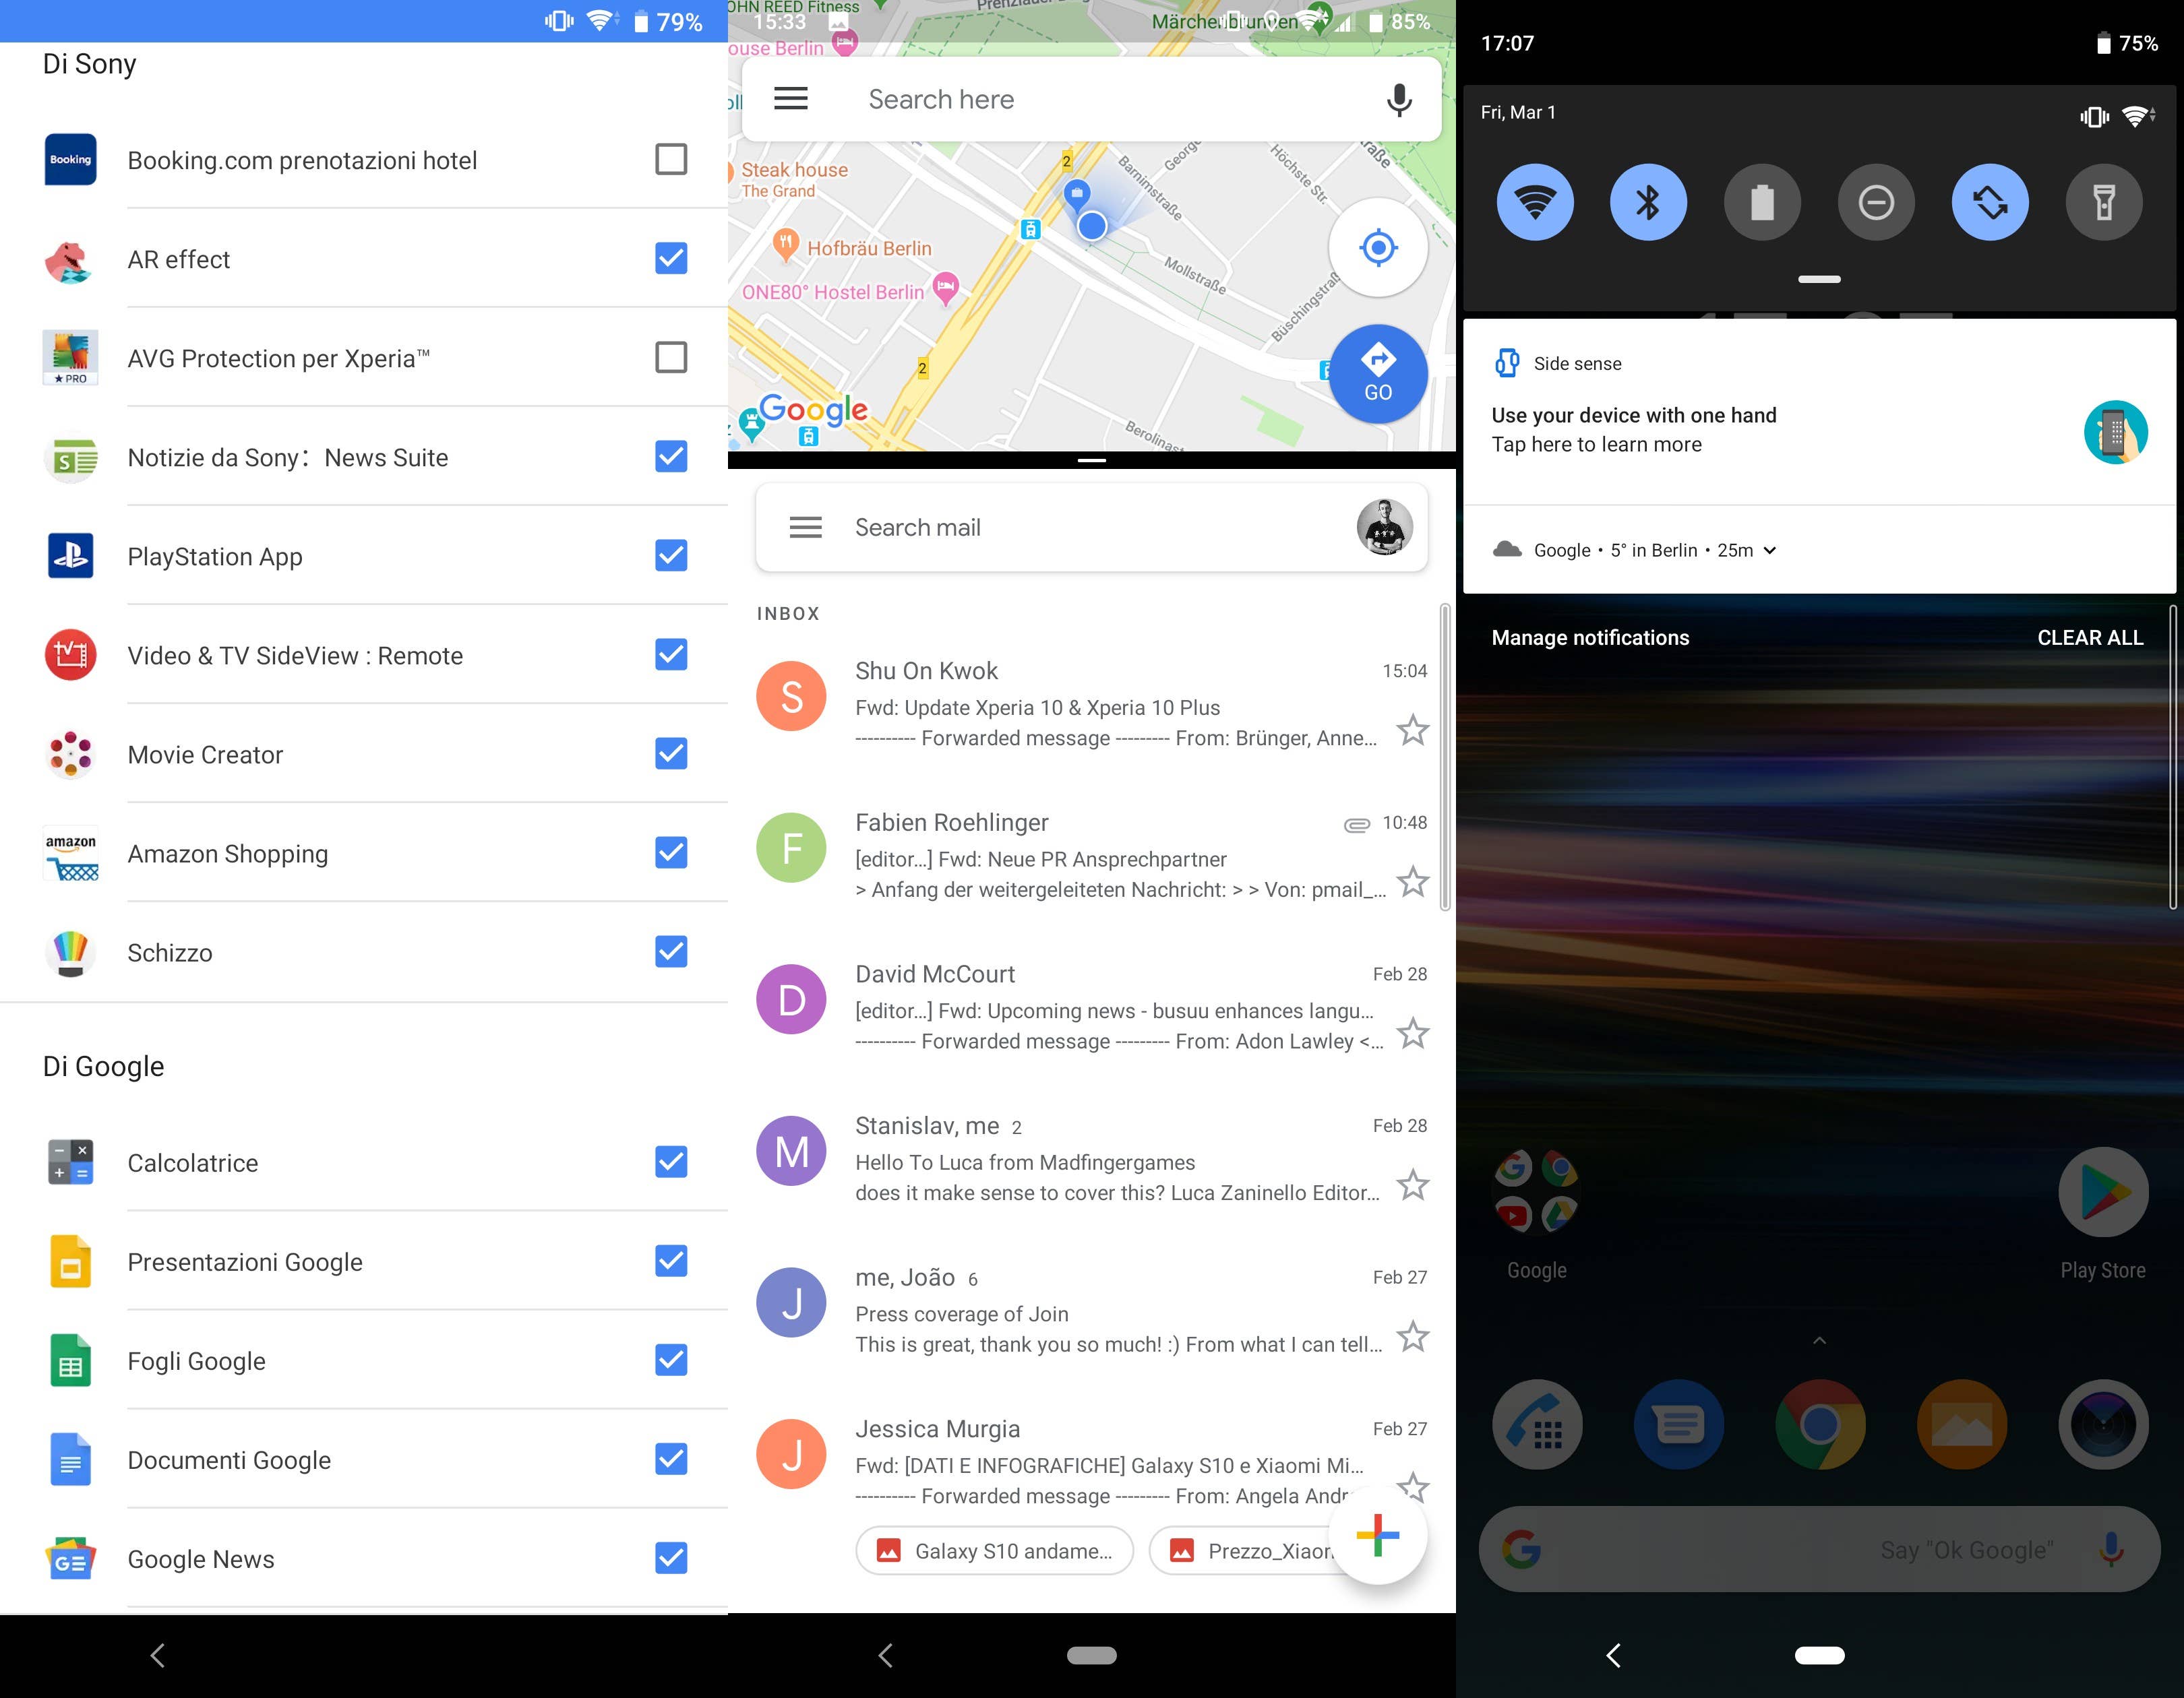
Task: Launch Chrome from the home screen dock
Action: (x=1820, y=1425)
